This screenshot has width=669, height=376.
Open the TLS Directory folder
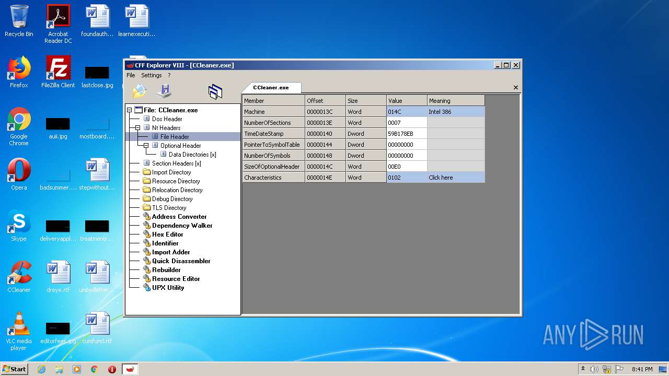tap(169, 208)
